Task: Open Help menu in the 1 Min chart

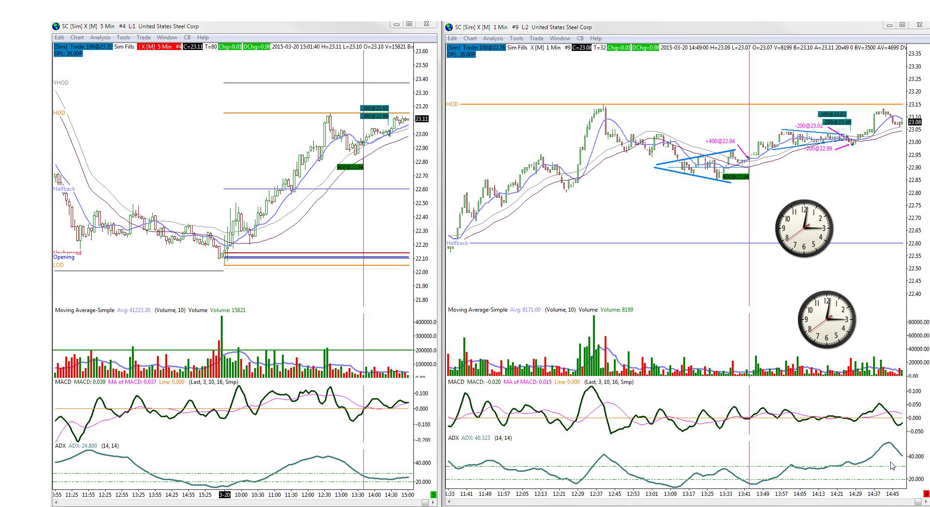Action: coord(596,38)
